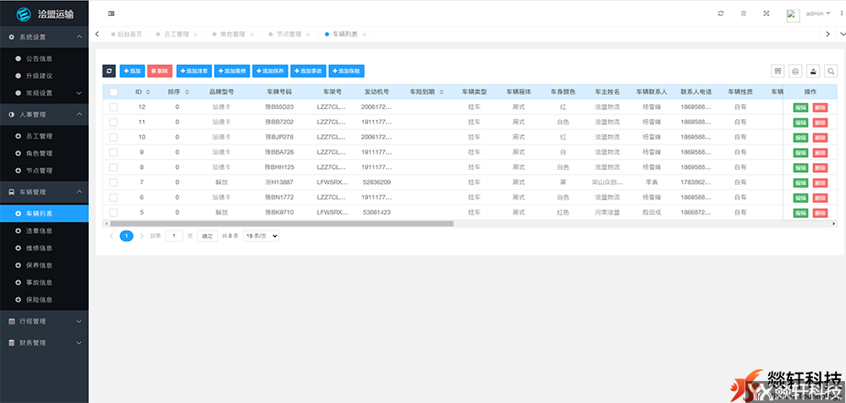Open 违章信息 in the sidebar
Image resolution: width=846 pixels, height=403 pixels.
[x=39, y=231]
